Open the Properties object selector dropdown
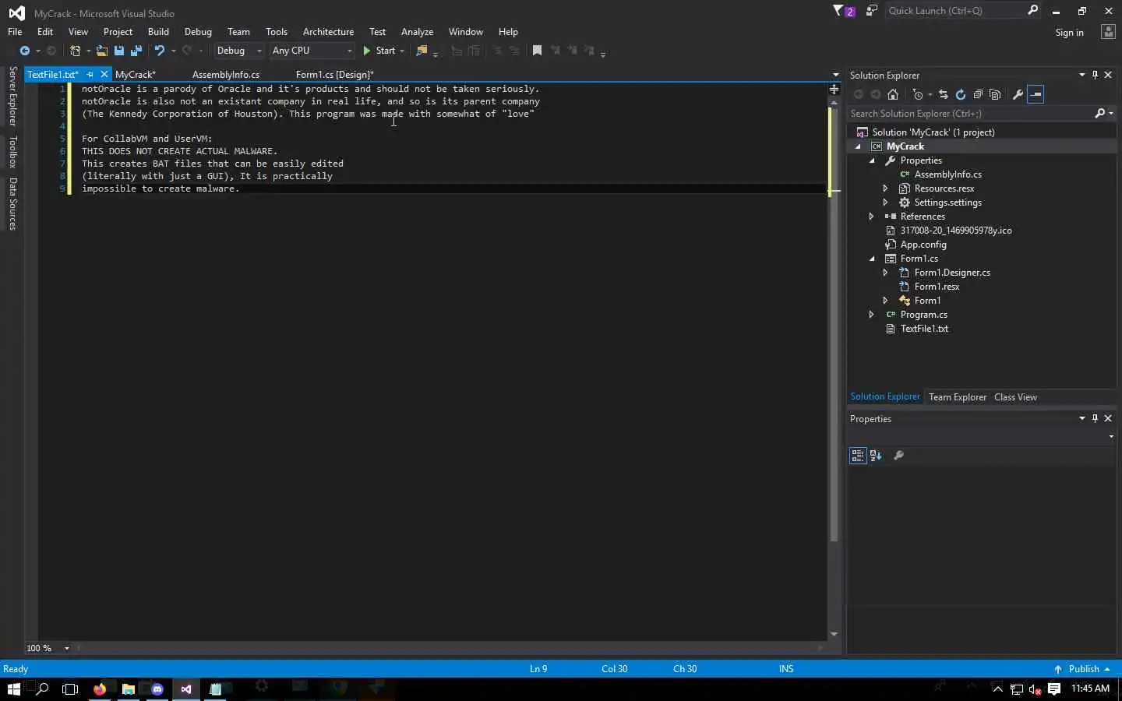 1110,437
